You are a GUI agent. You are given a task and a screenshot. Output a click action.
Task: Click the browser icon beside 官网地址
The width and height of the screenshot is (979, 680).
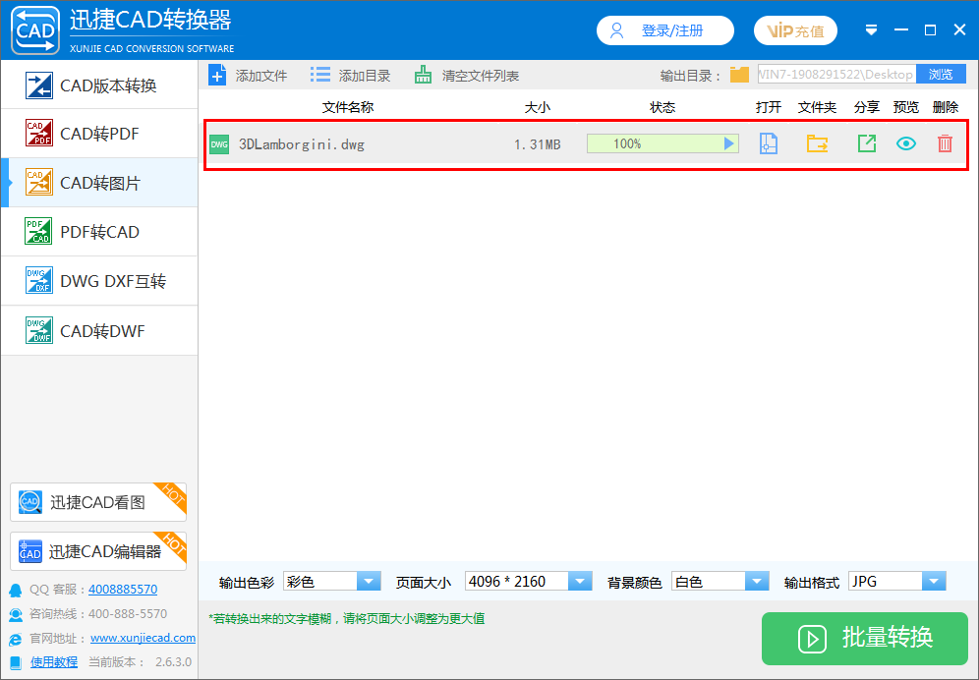pos(16,639)
